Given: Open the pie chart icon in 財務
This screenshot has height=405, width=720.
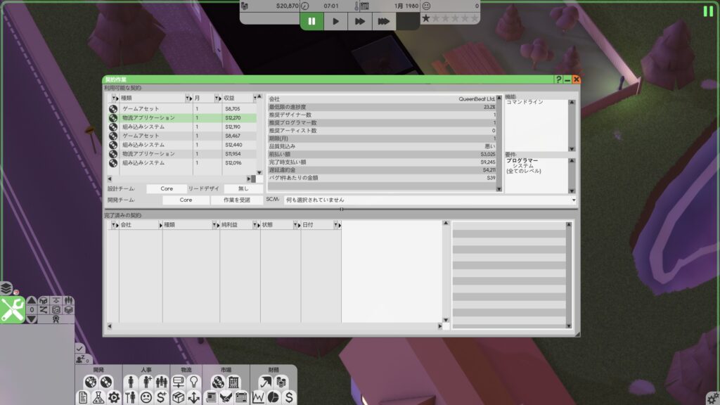Looking at the screenshot, I should click(274, 397).
